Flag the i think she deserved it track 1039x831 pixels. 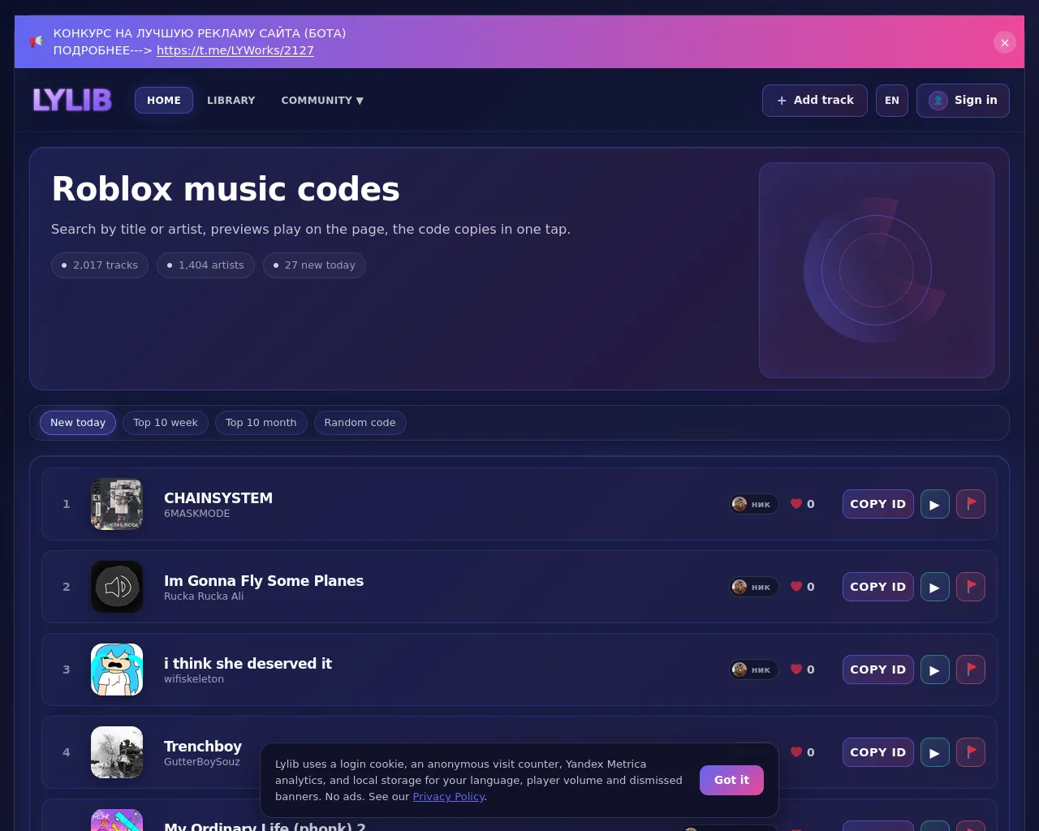(971, 670)
